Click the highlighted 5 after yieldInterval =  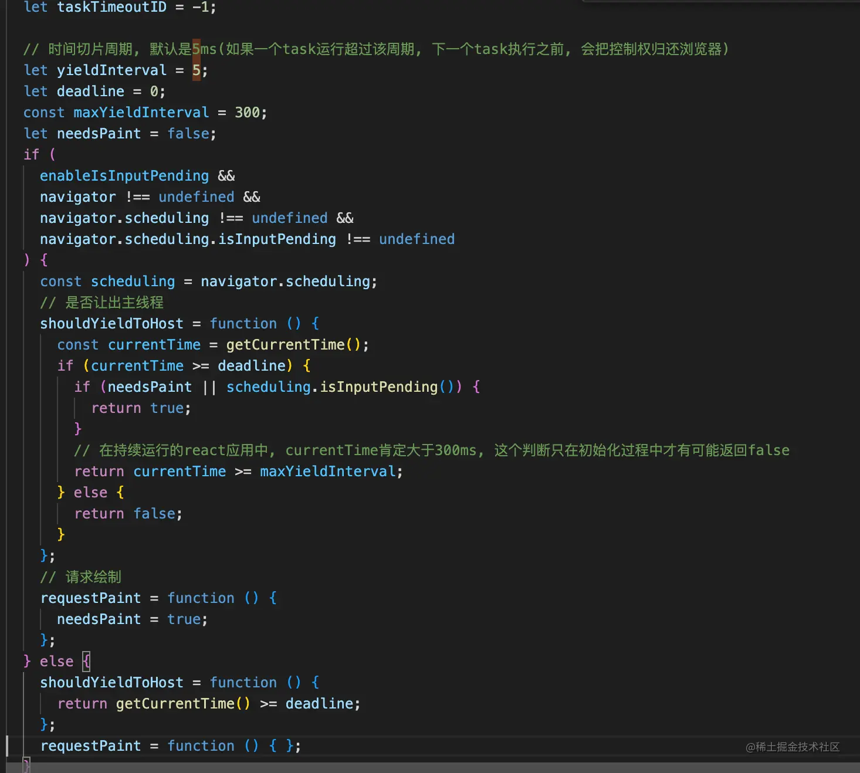coord(196,70)
